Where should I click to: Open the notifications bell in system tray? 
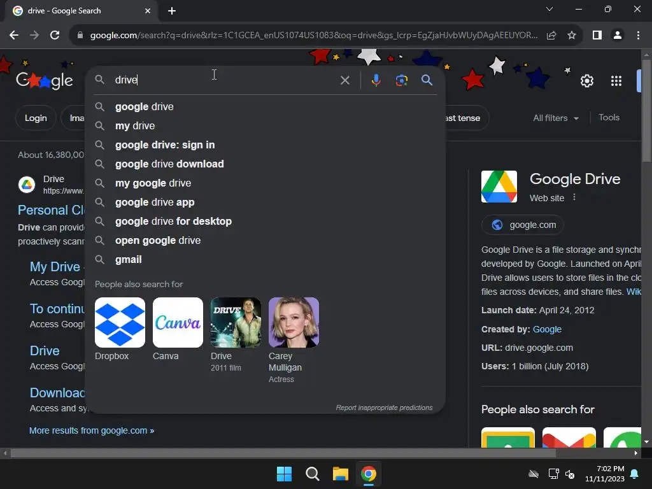pos(635,474)
